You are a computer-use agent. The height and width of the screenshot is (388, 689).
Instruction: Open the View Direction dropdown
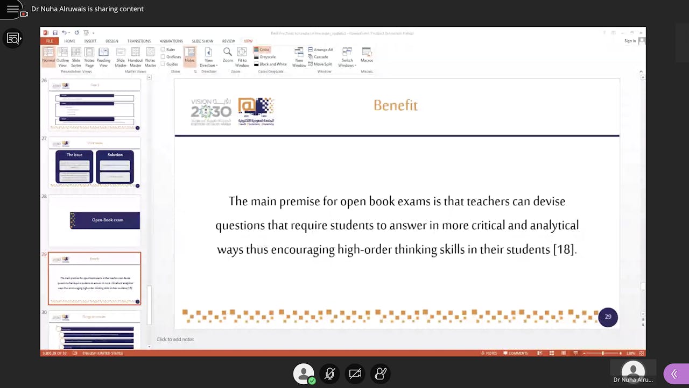point(208,56)
